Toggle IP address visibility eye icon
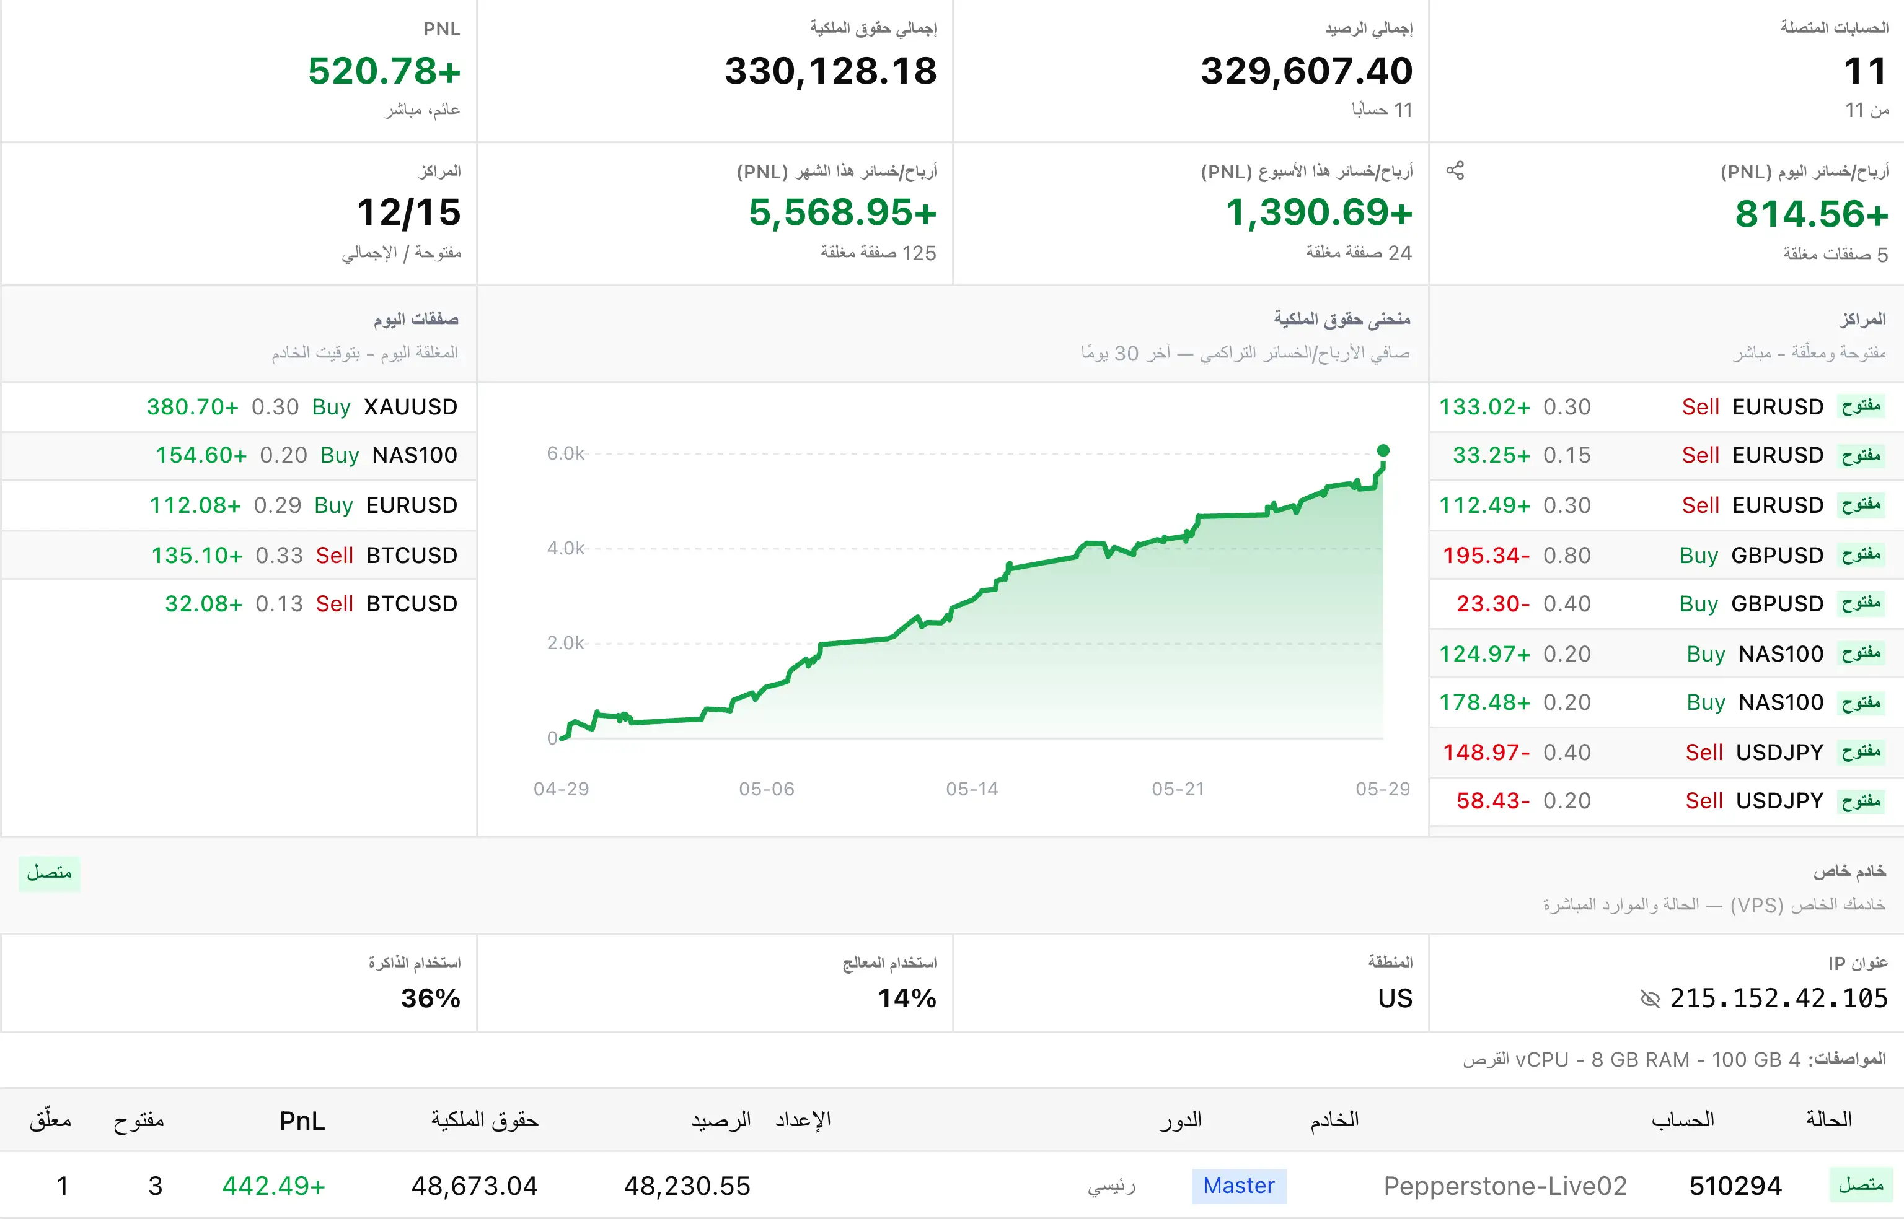This screenshot has width=1904, height=1219. coord(1650,999)
